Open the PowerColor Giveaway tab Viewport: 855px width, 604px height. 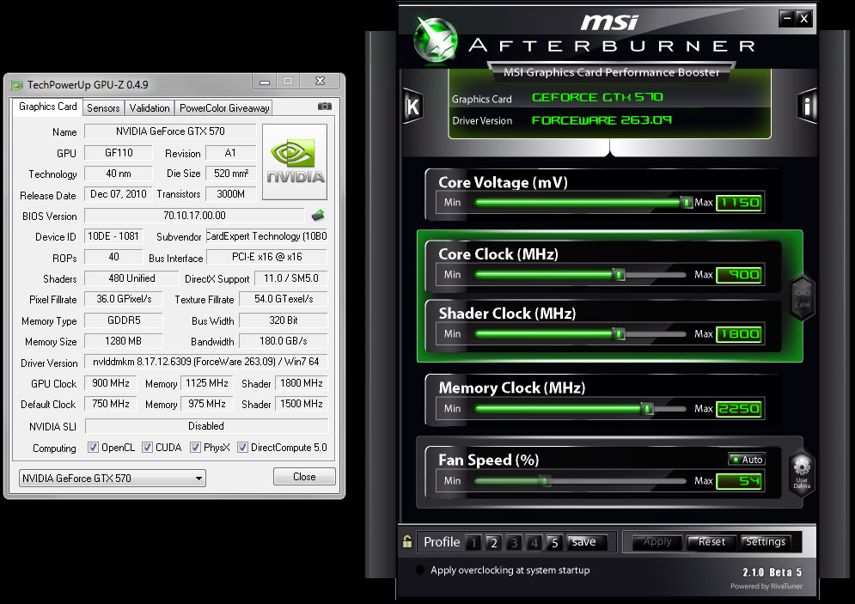[224, 108]
